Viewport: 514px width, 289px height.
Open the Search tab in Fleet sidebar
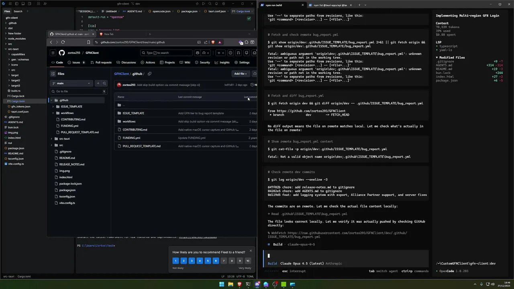[x=18, y=11]
